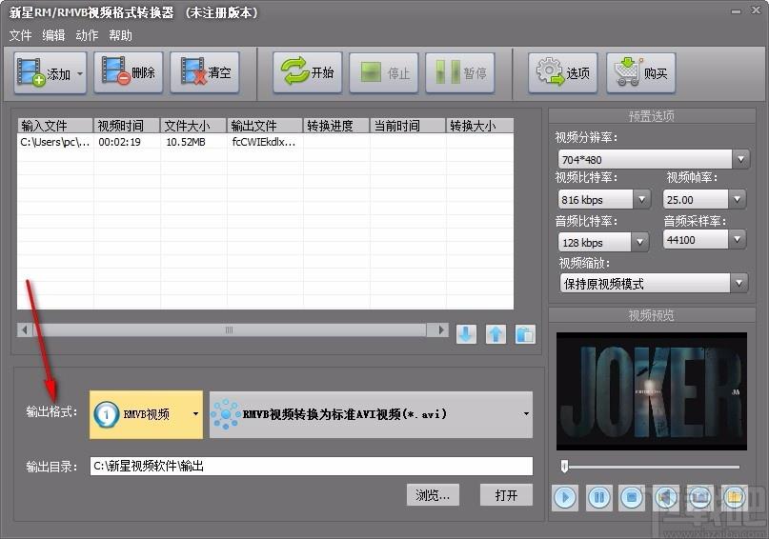Click the preview seek slider handle
769x539 pixels.
point(564,466)
